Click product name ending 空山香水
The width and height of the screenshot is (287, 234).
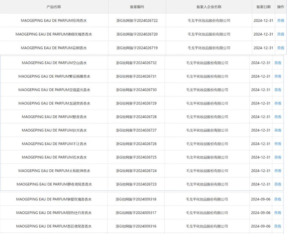tap(54, 63)
